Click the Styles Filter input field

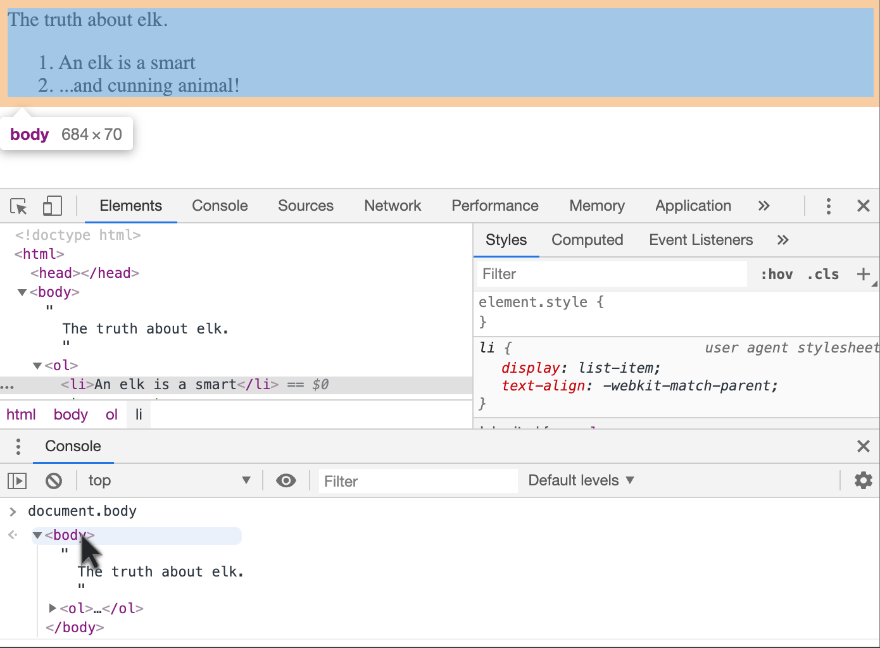[x=611, y=275]
